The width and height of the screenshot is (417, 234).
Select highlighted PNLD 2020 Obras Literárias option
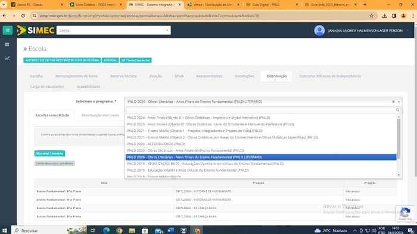(261, 157)
